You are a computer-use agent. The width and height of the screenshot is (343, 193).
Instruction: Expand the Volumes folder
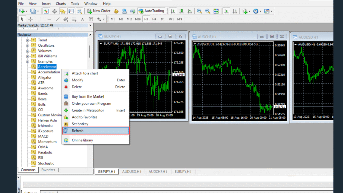[x=27, y=51]
